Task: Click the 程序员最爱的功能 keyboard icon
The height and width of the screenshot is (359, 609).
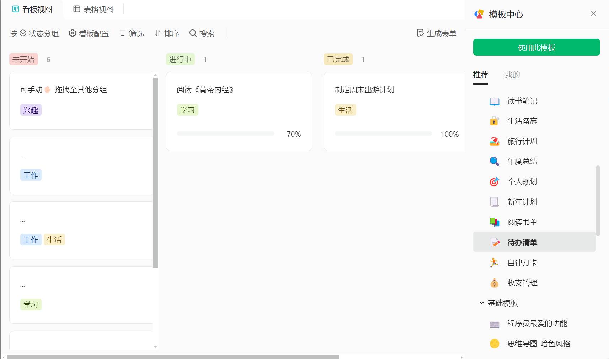Action: pyautogui.click(x=495, y=324)
